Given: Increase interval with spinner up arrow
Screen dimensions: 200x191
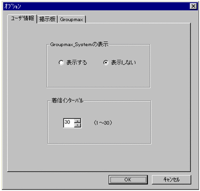Looking at the screenshot, I should pos(77,120).
